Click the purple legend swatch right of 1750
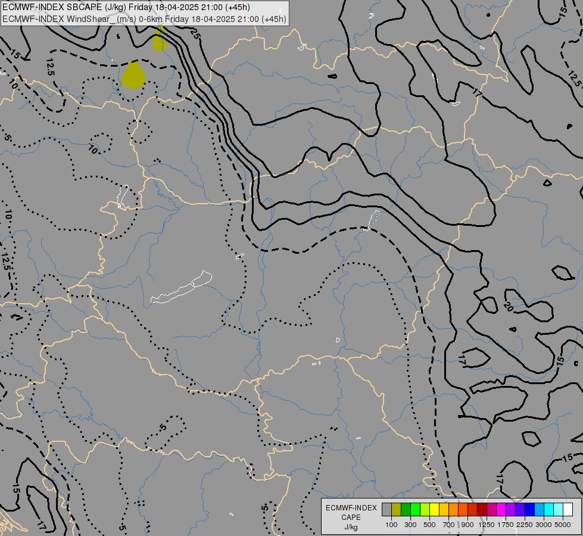Image resolution: width=583 pixels, height=536 pixels. (510, 510)
